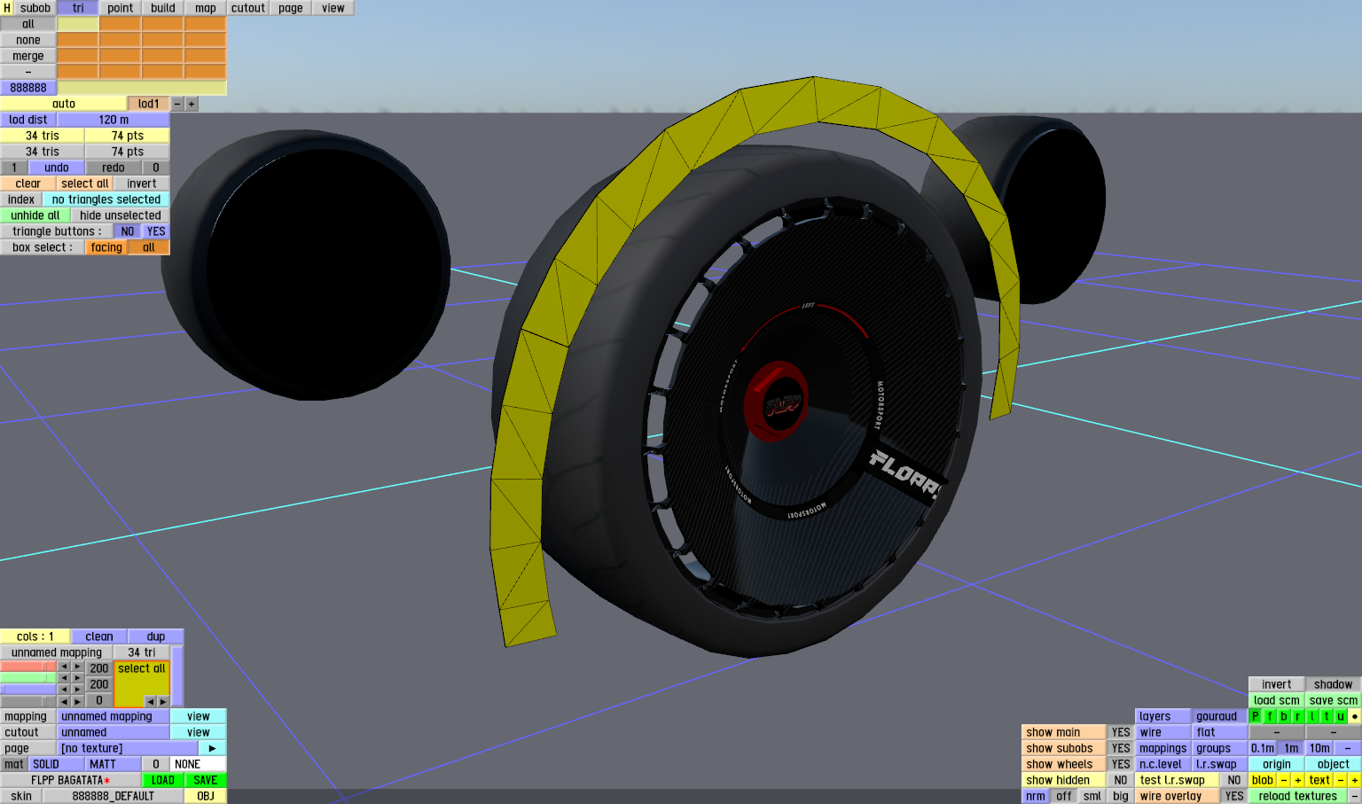This screenshot has height=804, width=1362.
Task: Click the minus button right of the text label
Action: 1341,780
